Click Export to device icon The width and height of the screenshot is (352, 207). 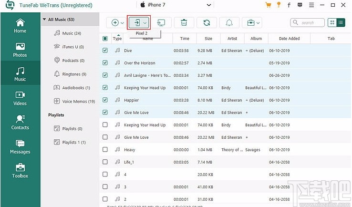[x=137, y=23]
